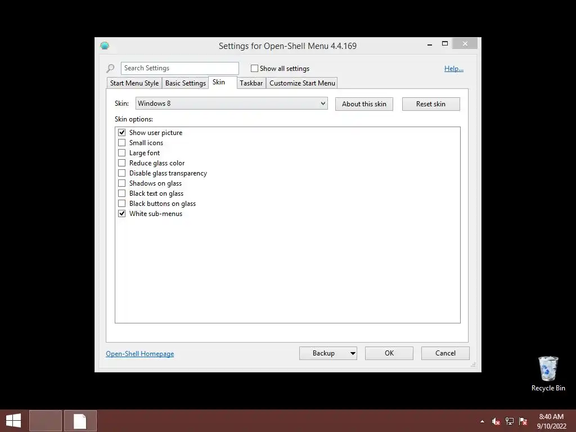The height and width of the screenshot is (432, 576).
Task: Select the Skin tab
Action: coord(223,82)
